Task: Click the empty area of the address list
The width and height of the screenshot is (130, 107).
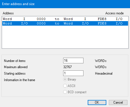Action: [x=65, y=37]
